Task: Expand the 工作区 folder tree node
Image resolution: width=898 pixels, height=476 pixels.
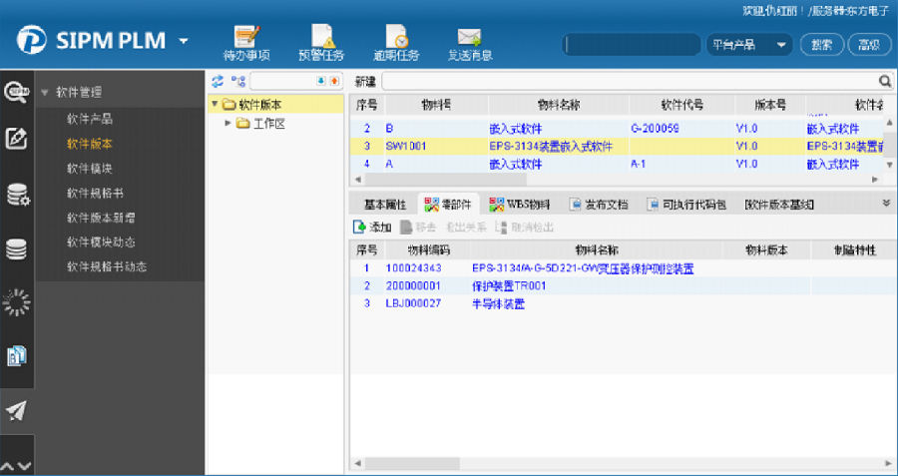Action: click(228, 124)
